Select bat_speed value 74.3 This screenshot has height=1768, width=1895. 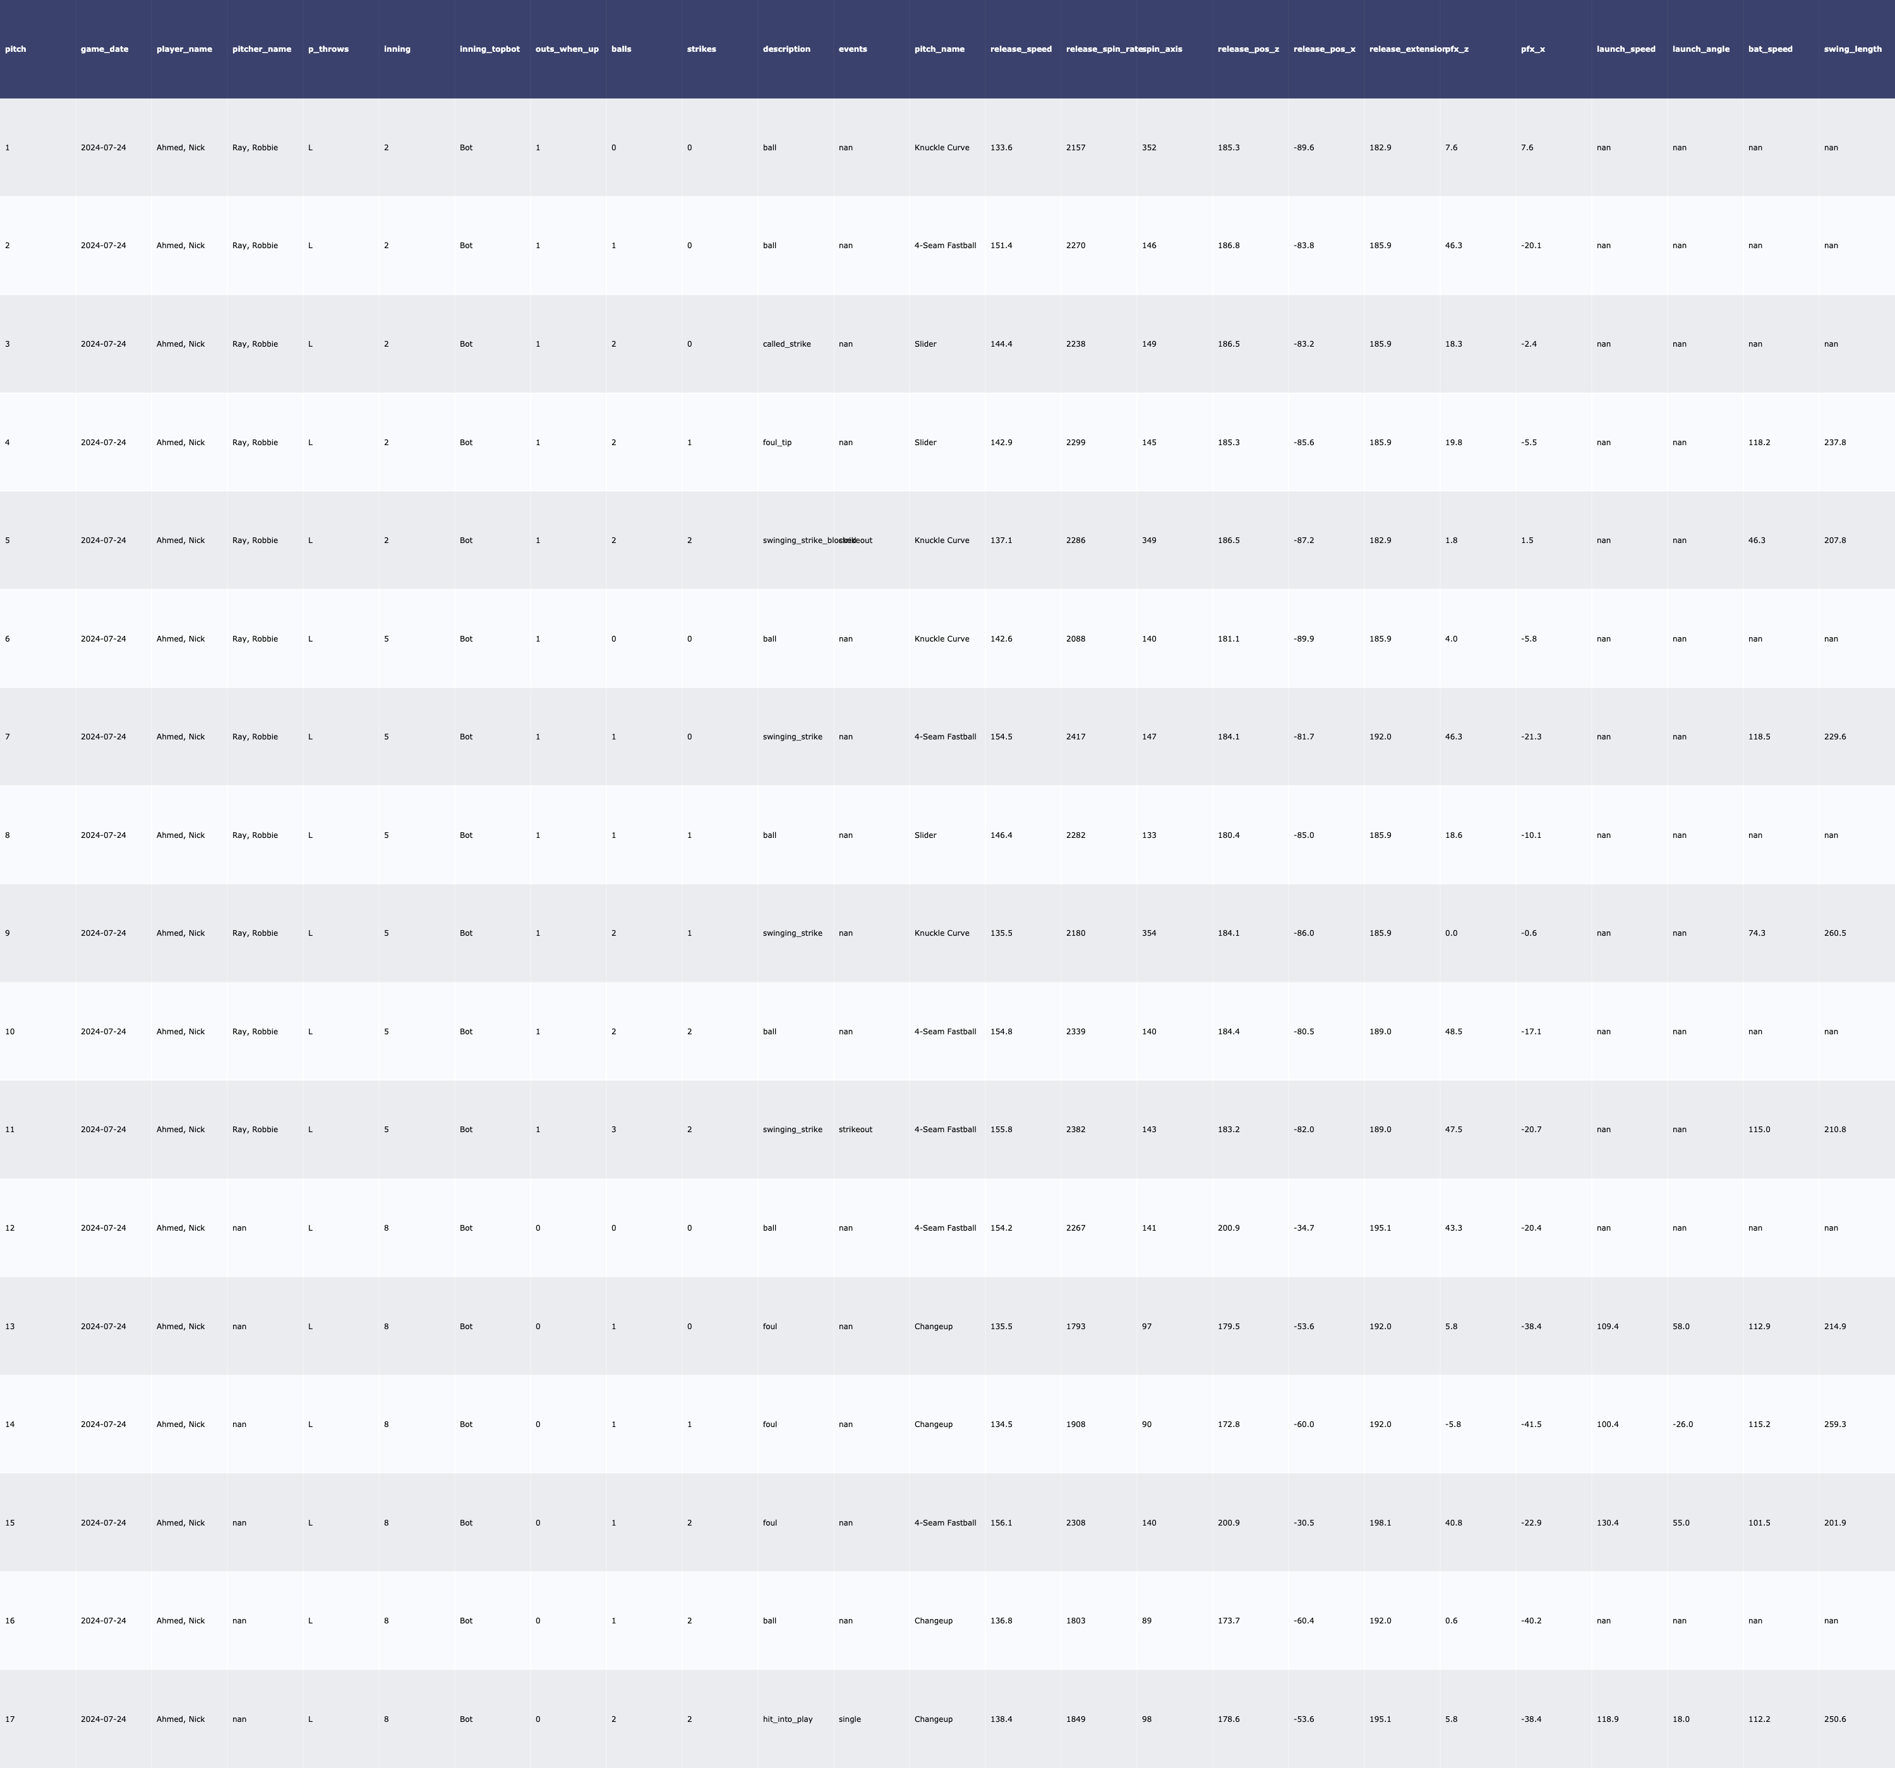(x=1756, y=933)
